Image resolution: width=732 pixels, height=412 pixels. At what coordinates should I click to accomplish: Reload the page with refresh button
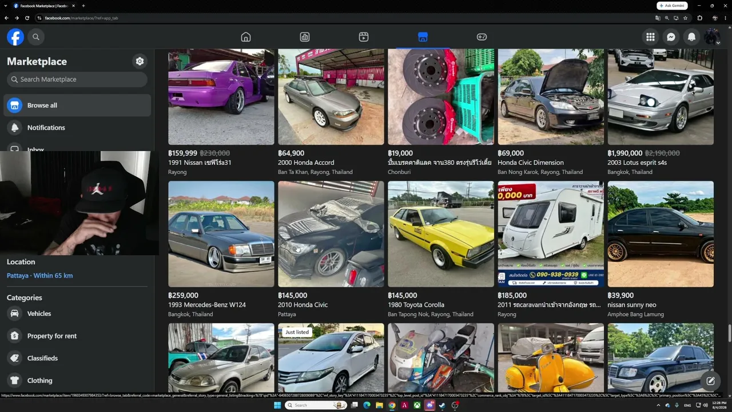pyautogui.click(x=27, y=18)
